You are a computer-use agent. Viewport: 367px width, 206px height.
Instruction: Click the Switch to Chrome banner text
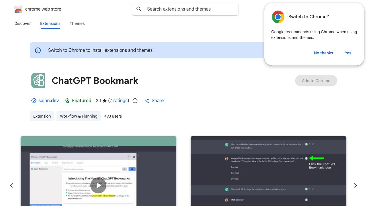click(x=100, y=50)
